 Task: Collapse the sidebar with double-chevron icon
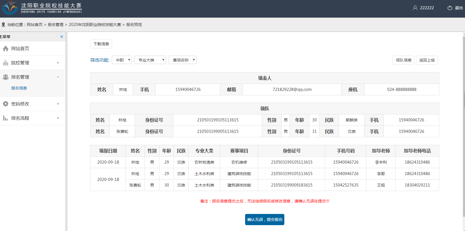pyautogui.click(x=62, y=37)
